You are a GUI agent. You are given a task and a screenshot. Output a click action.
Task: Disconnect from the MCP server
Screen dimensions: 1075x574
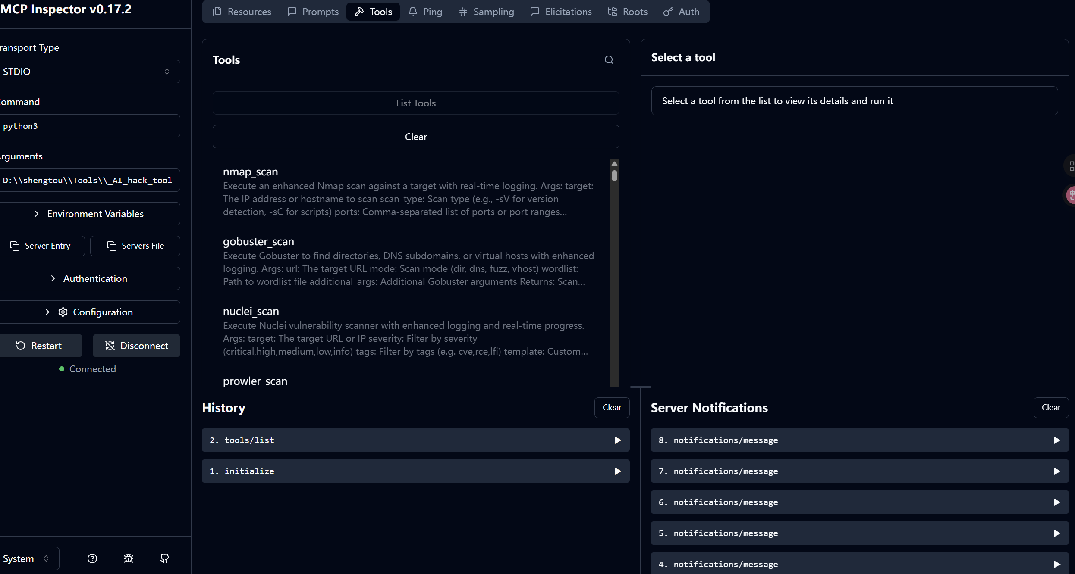tap(136, 346)
